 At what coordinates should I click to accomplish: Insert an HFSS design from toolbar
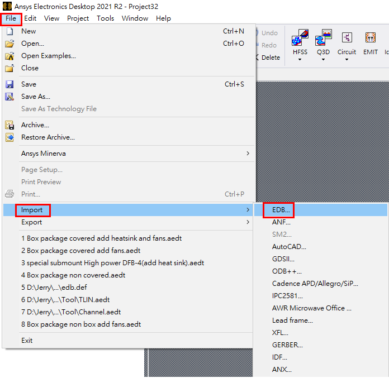(300, 41)
